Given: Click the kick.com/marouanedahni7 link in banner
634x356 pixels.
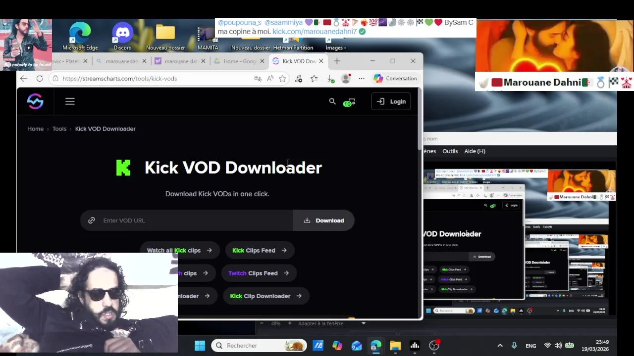Looking at the screenshot, I should pyautogui.click(x=315, y=32).
